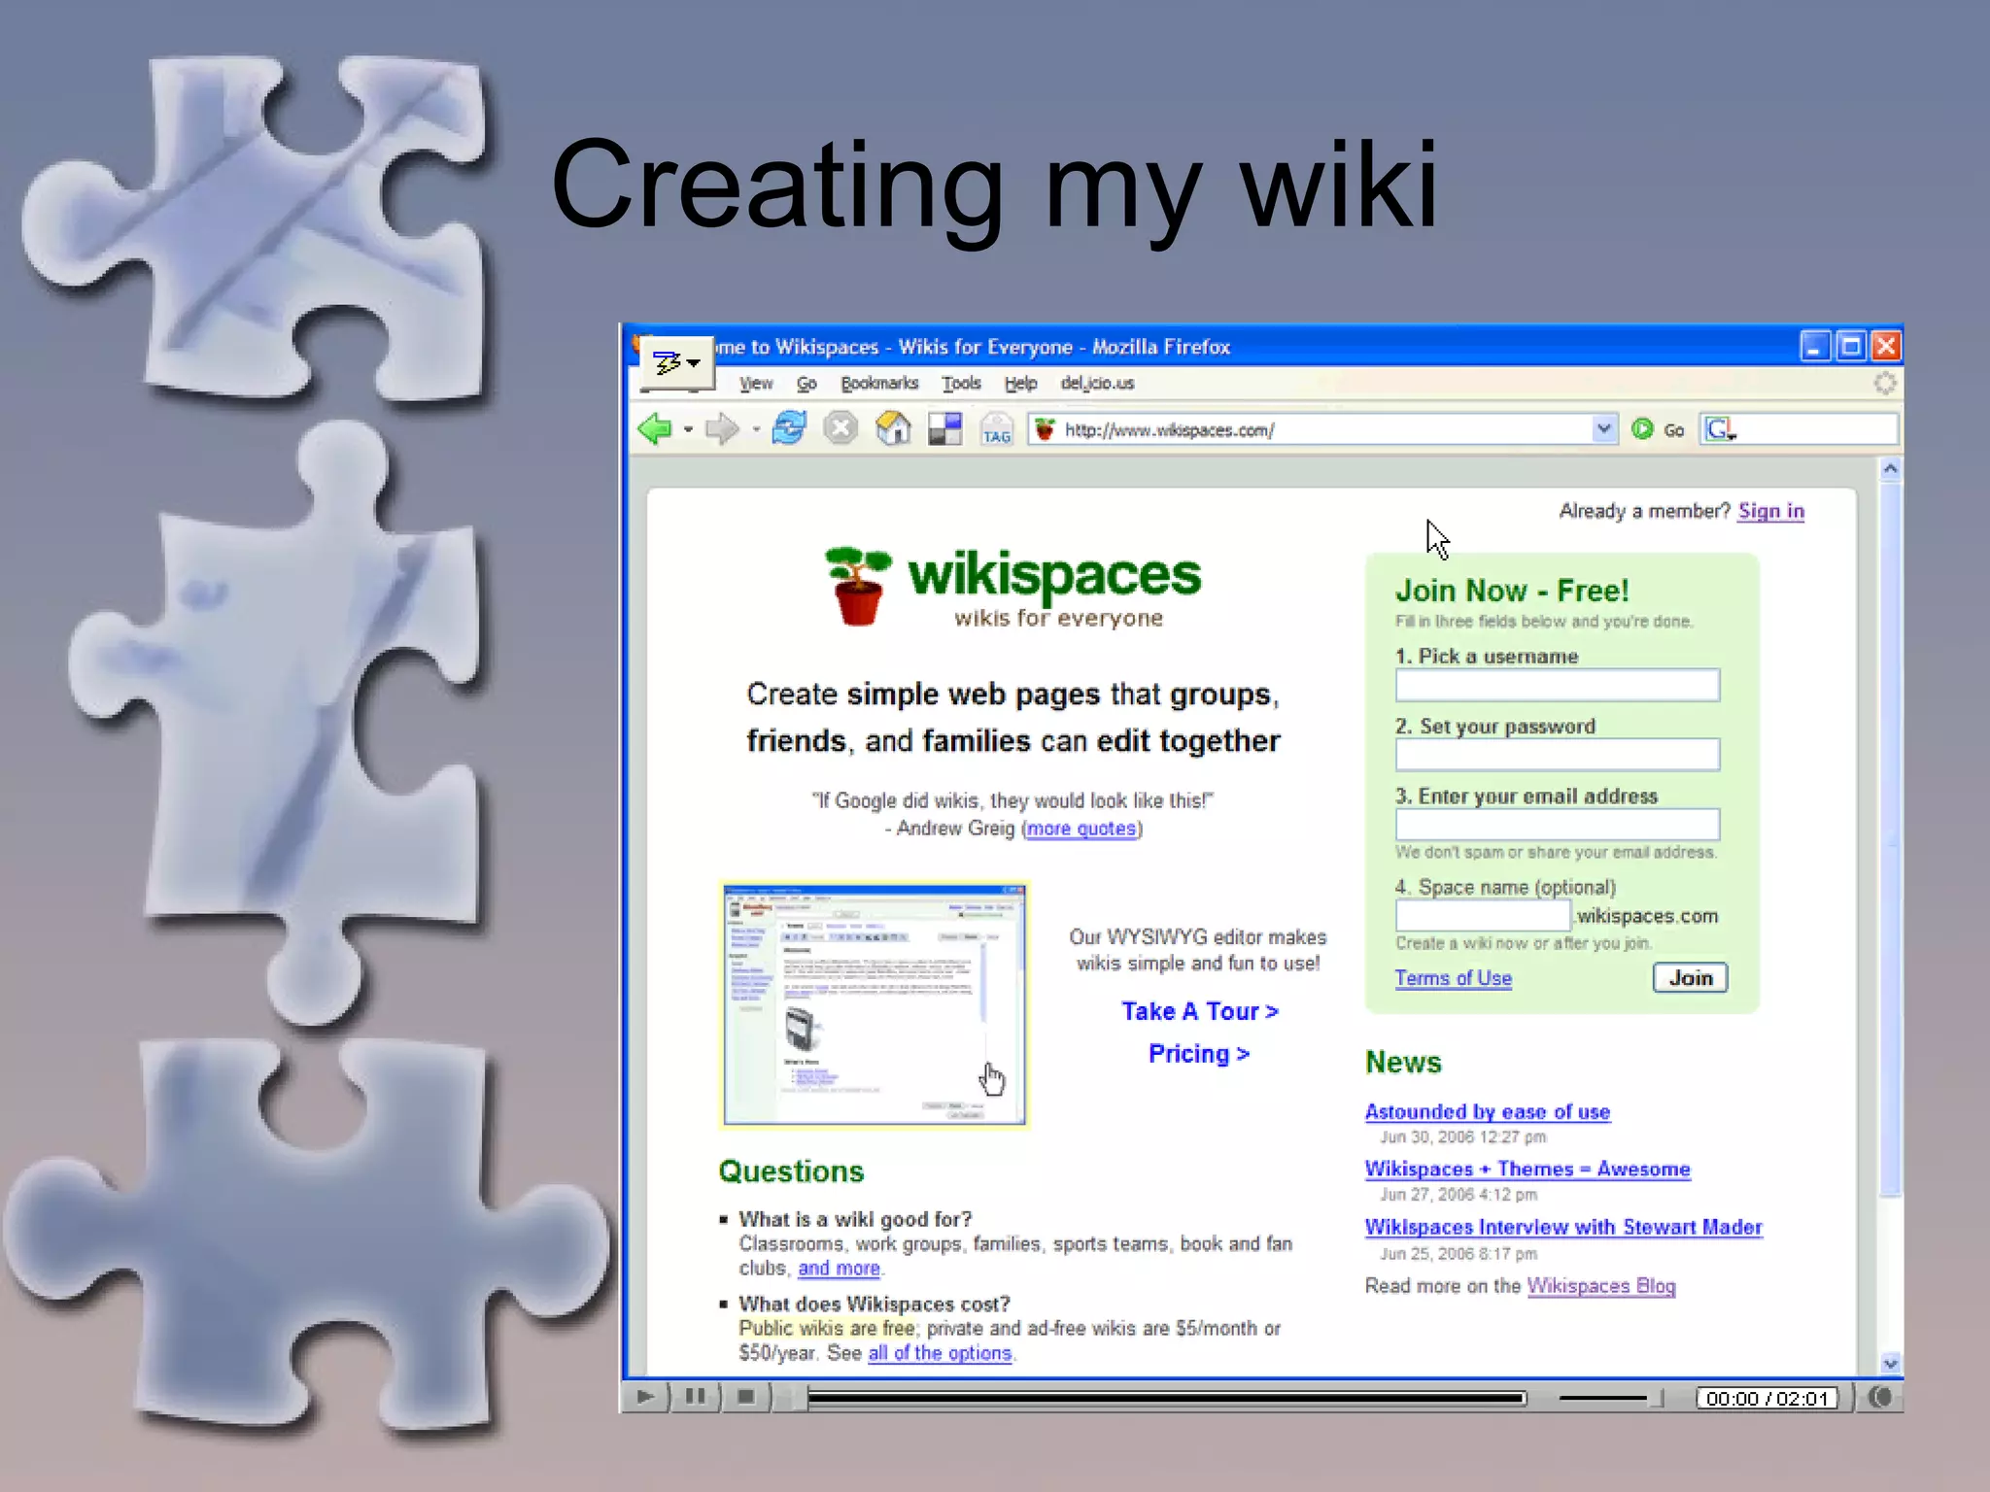Click the player volume slider
This screenshot has width=1990, height=1492.
click(x=1611, y=1398)
